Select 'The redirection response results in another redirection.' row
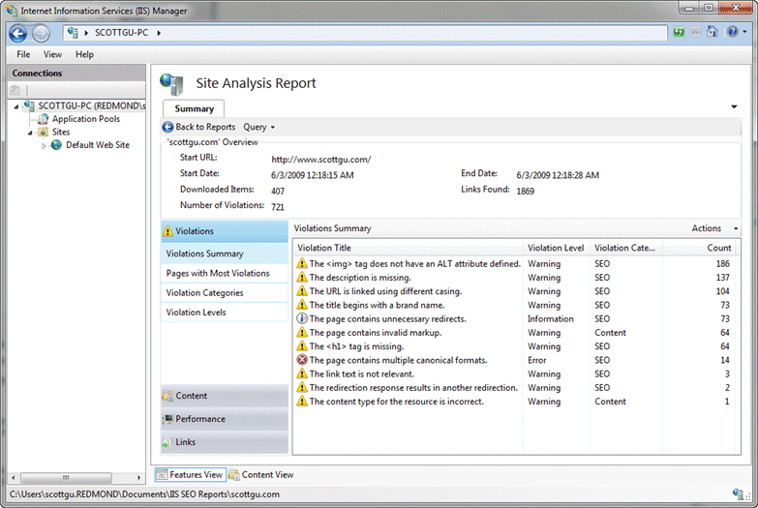 (x=514, y=388)
